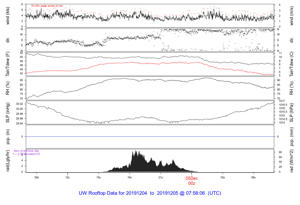Screen dimensions: 300x205
Task: Select the 18z time axis label
Action: [129, 177]
